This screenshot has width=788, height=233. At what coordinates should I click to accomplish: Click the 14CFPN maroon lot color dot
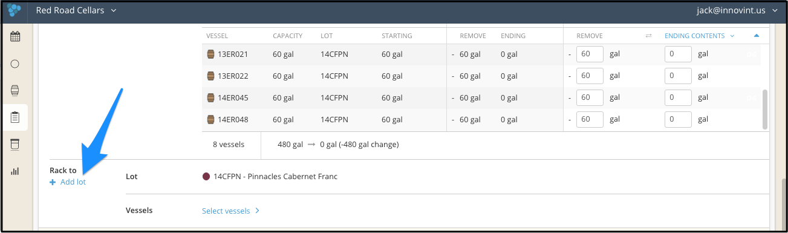pos(206,177)
